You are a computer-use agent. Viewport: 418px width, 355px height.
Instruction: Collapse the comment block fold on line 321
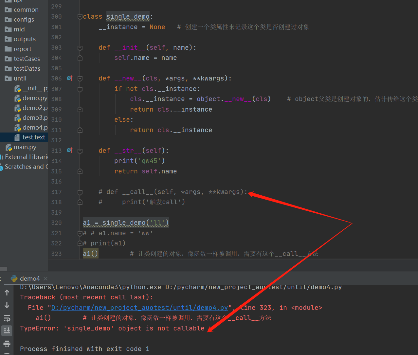pyautogui.click(x=80, y=233)
